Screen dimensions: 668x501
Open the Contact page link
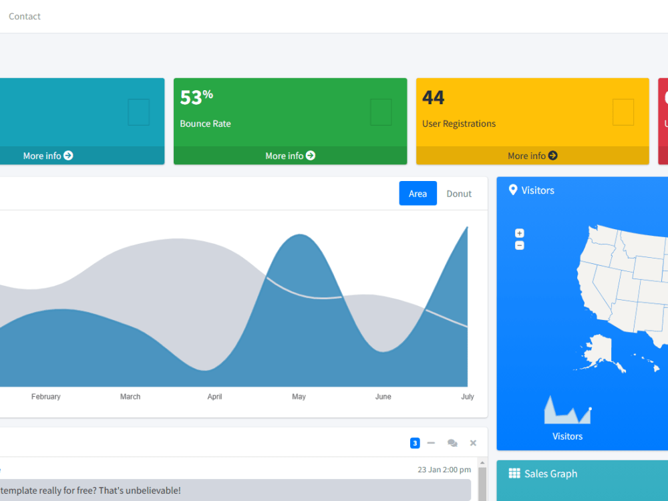click(x=24, y=16)
